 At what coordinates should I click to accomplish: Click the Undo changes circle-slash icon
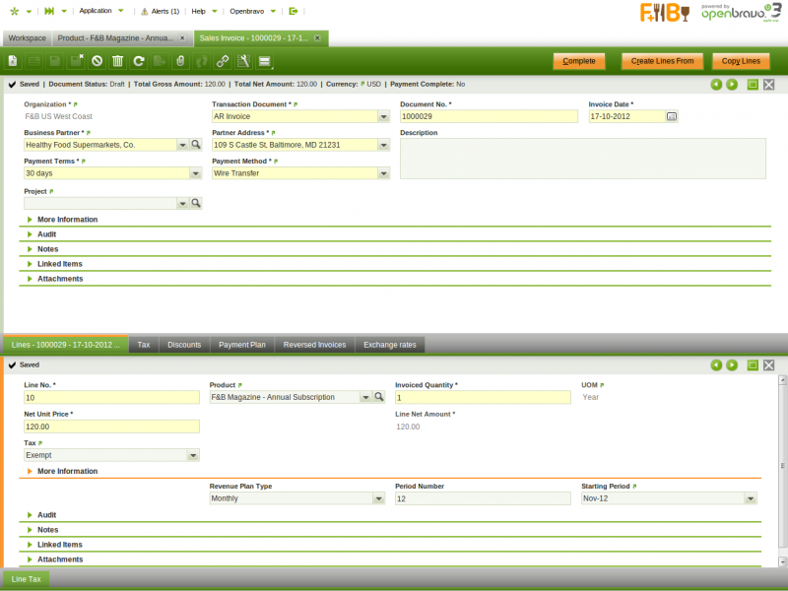[97, 61]
